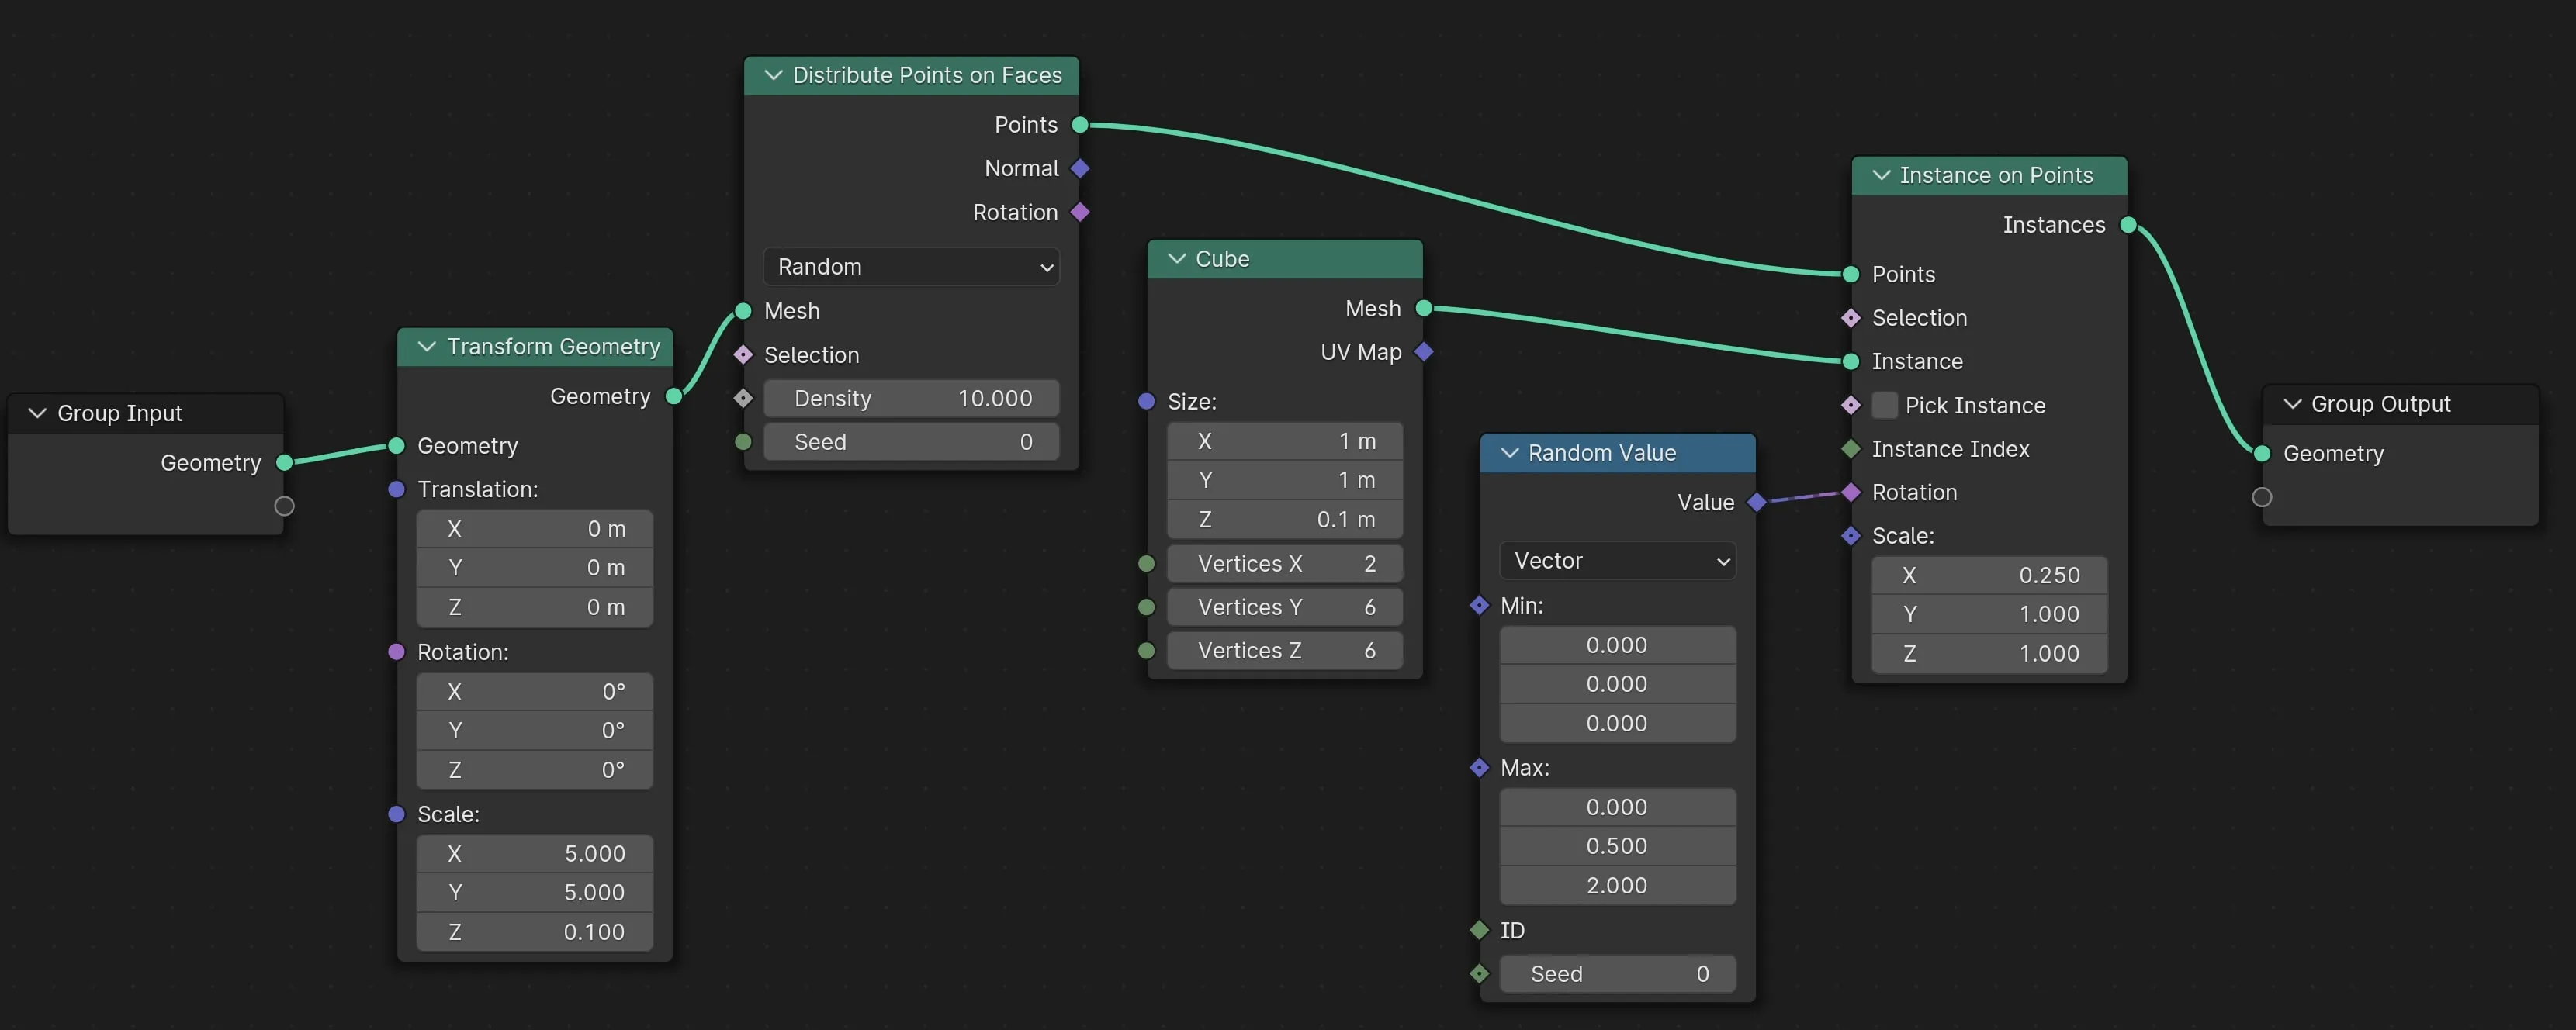Click the Instances output socket

click(2128, 225)
